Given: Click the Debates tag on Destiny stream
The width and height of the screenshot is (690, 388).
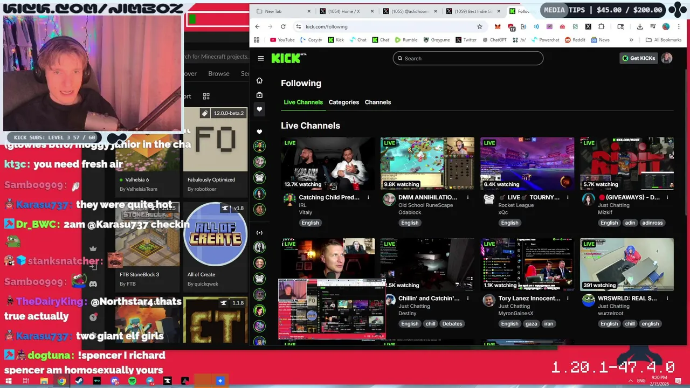Looking at the screenshot, I should click(452, 323).
